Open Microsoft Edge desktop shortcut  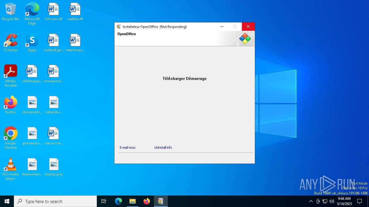32,14
